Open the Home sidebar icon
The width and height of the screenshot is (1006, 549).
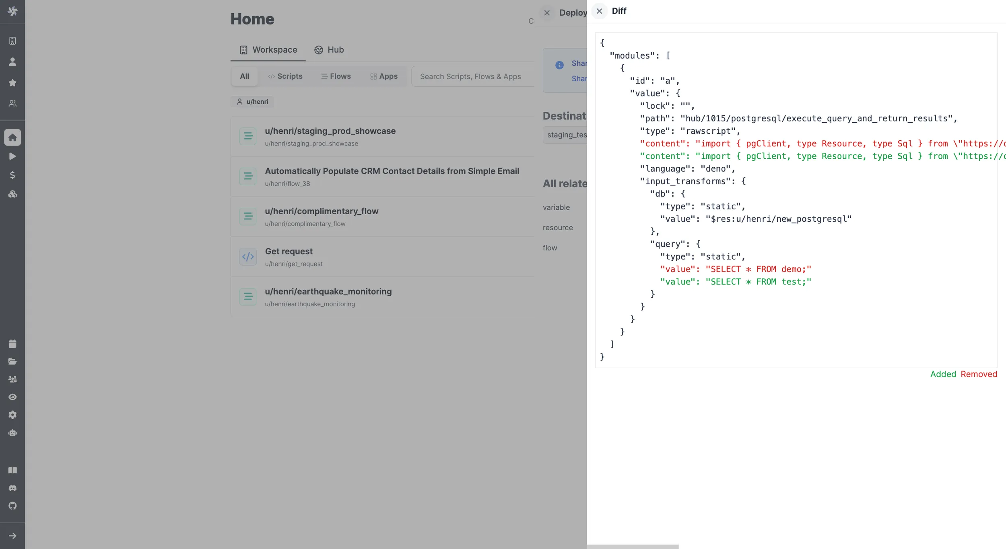[x=12, y=137]
